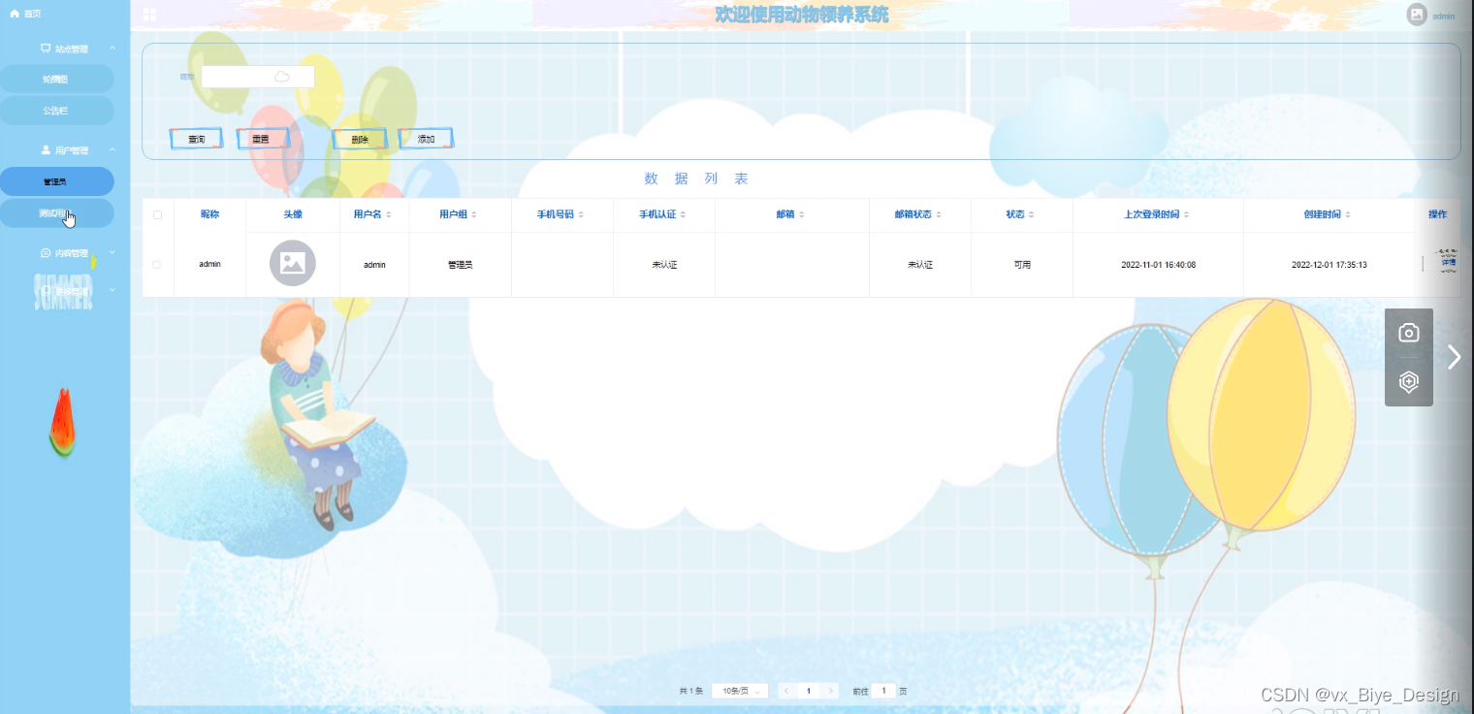Click the 内容管理 chat bubble icon
1474x714 pixels.
click(x=46, y=252)
